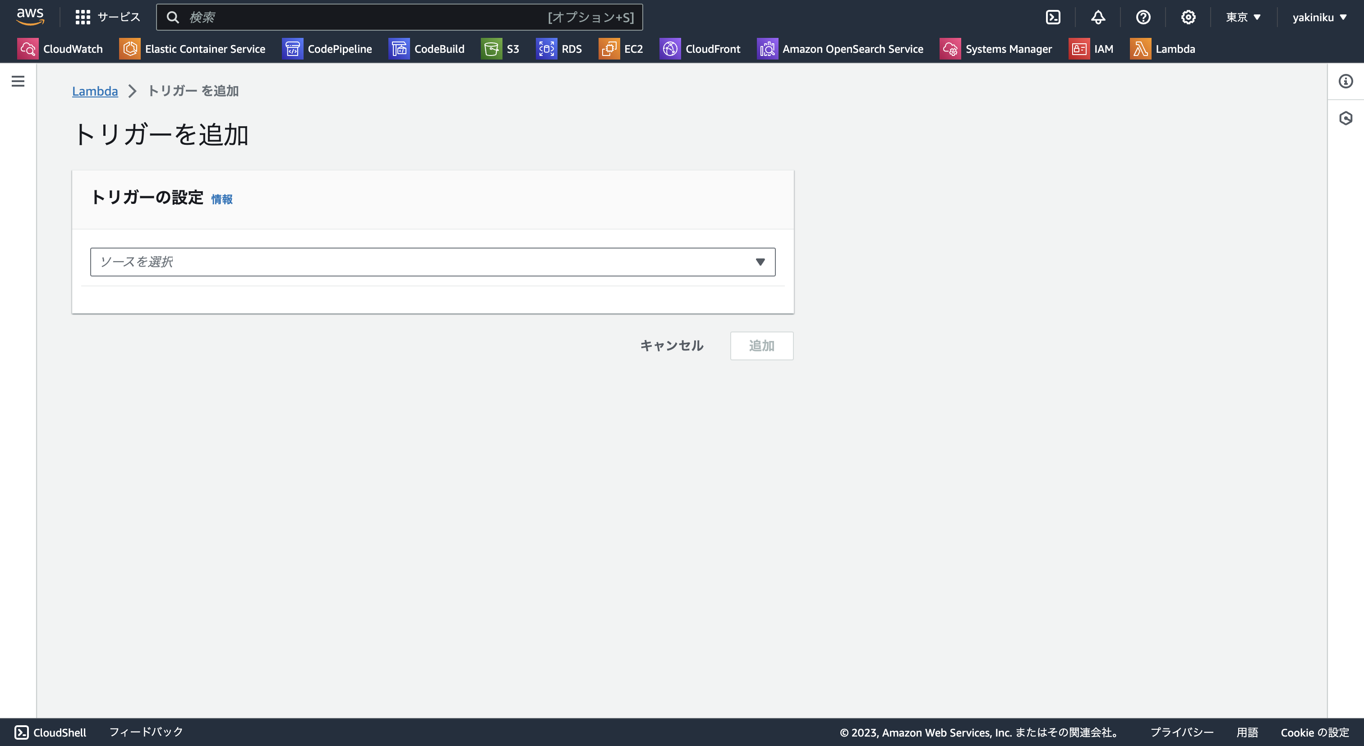Image resolution: width=1364 pixels, height=746 pixels.
Task: Open the サービス grid menu
Action: (x=107, y=18)
